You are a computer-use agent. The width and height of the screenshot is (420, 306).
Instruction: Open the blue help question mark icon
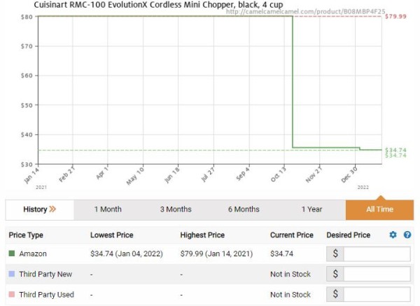coord(407,235)
